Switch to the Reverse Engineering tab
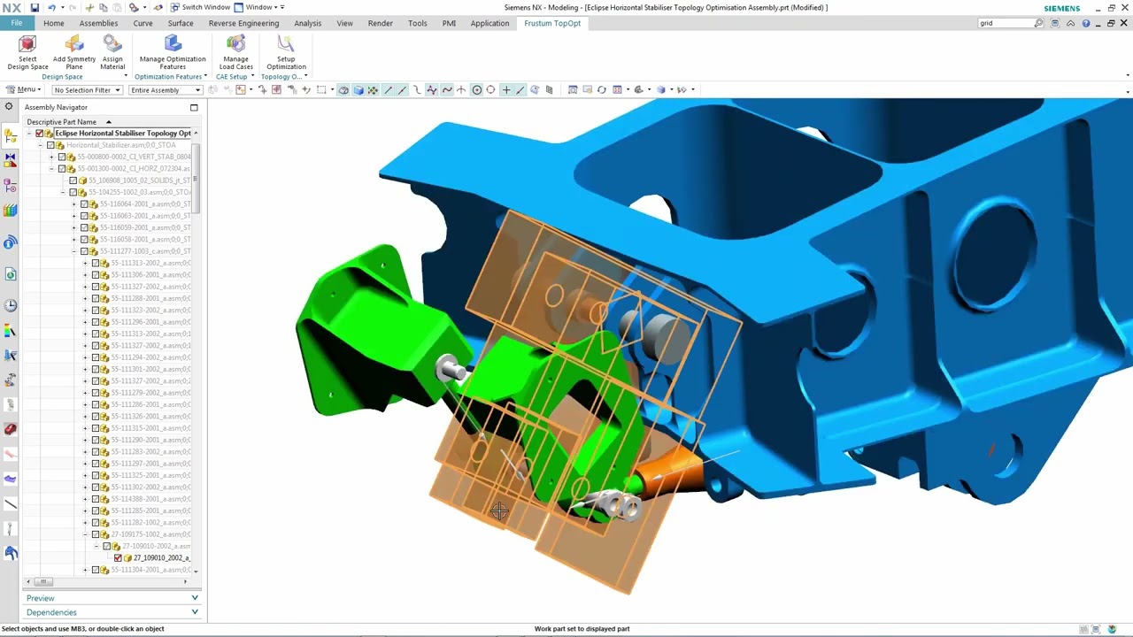Viewport: 1133px width, 637px height. [x=243, y=23]
